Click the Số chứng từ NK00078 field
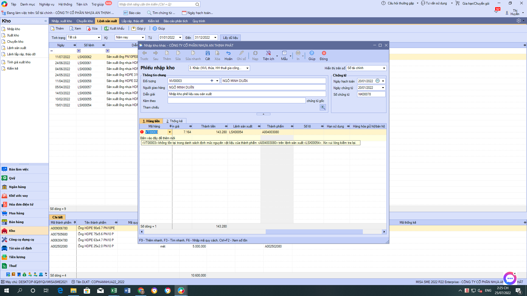This screenshot has width=527, height=296. coord(371,94)
